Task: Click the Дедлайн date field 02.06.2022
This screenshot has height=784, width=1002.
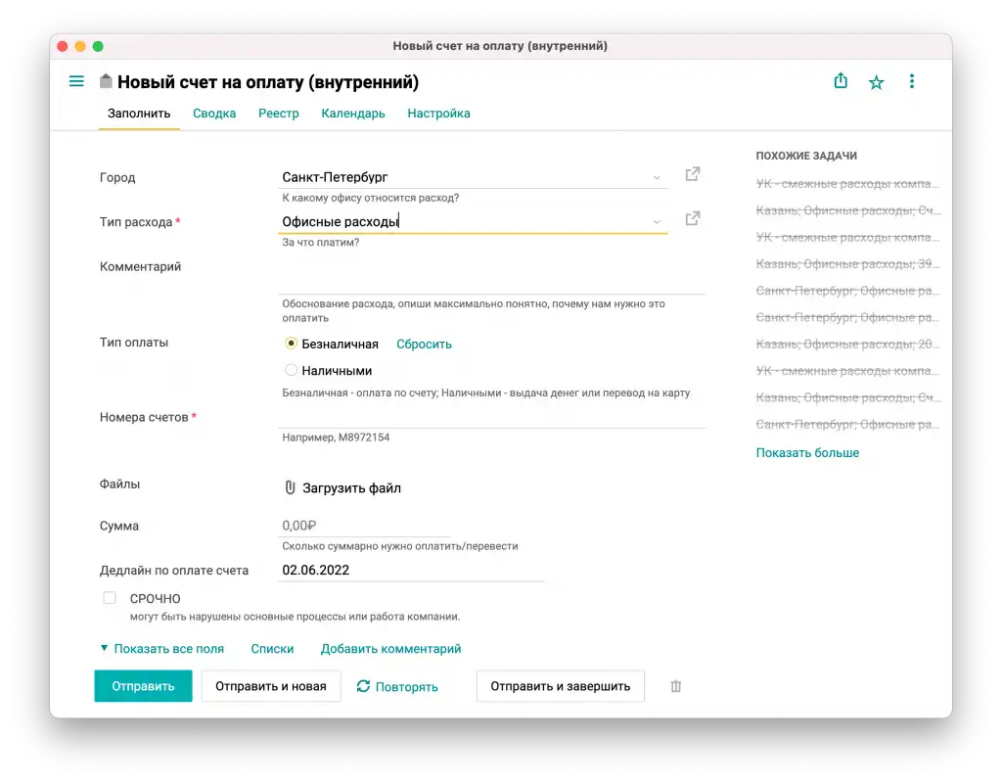Action: pos(411,570)
